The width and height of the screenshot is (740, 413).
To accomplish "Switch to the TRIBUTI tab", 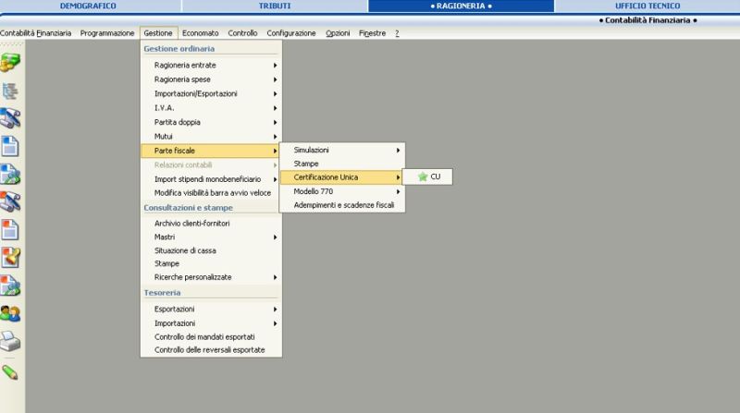I will [275, 6].
